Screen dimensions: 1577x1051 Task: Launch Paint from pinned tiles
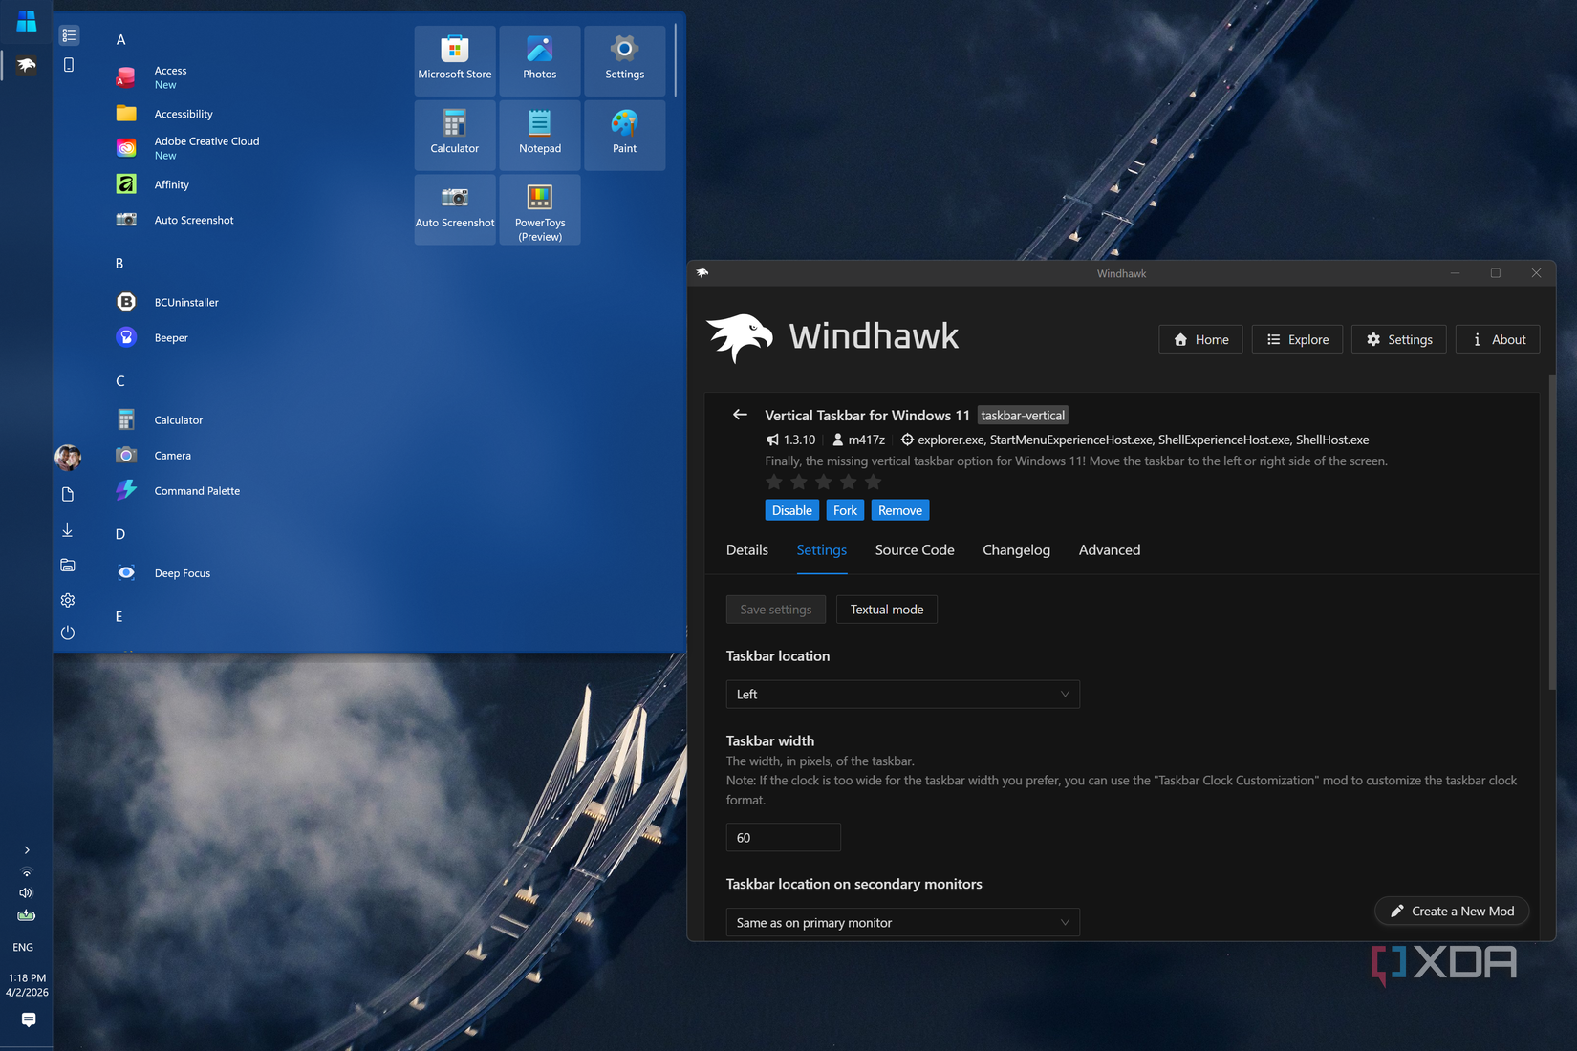(x=624, y=135)
